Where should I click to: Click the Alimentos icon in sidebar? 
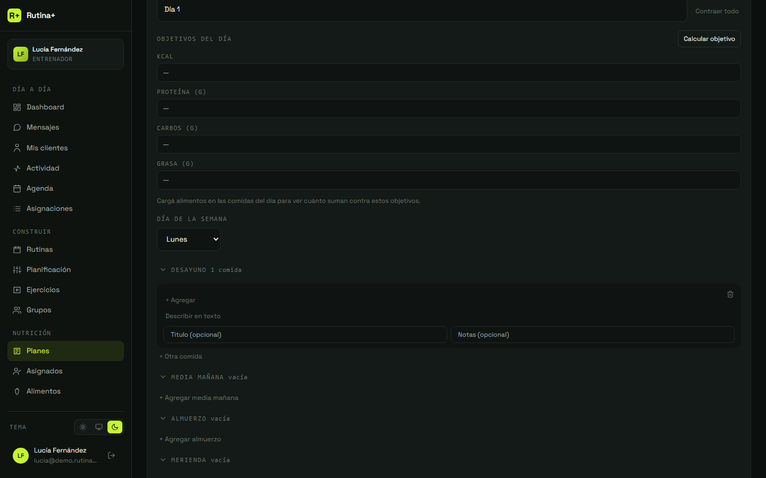click(17, 391)
